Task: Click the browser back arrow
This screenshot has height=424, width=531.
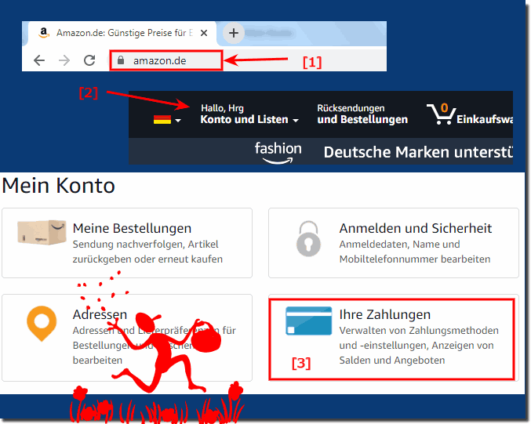Action: click(39, 60)
